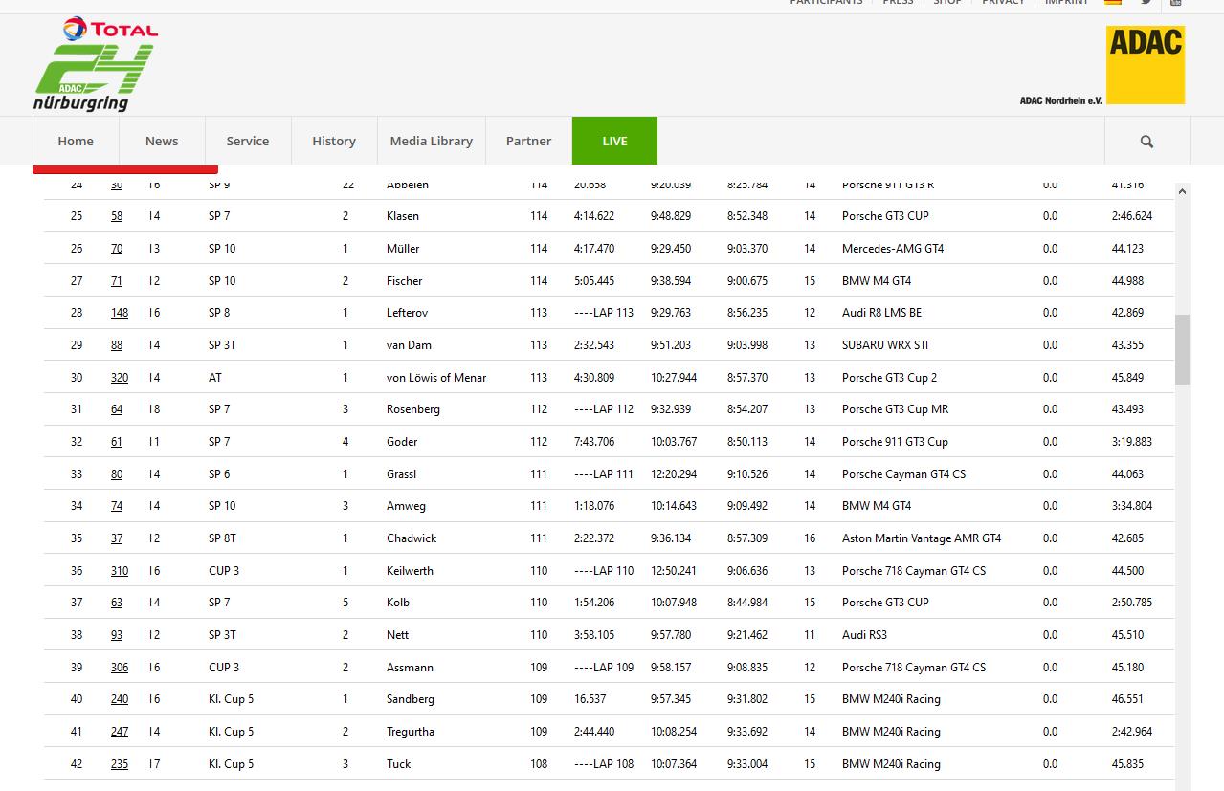Image resolution: width=1224 pixels, height=791 pixels.
Task: Select driver name Lefterov
Action: click(409, 313)
